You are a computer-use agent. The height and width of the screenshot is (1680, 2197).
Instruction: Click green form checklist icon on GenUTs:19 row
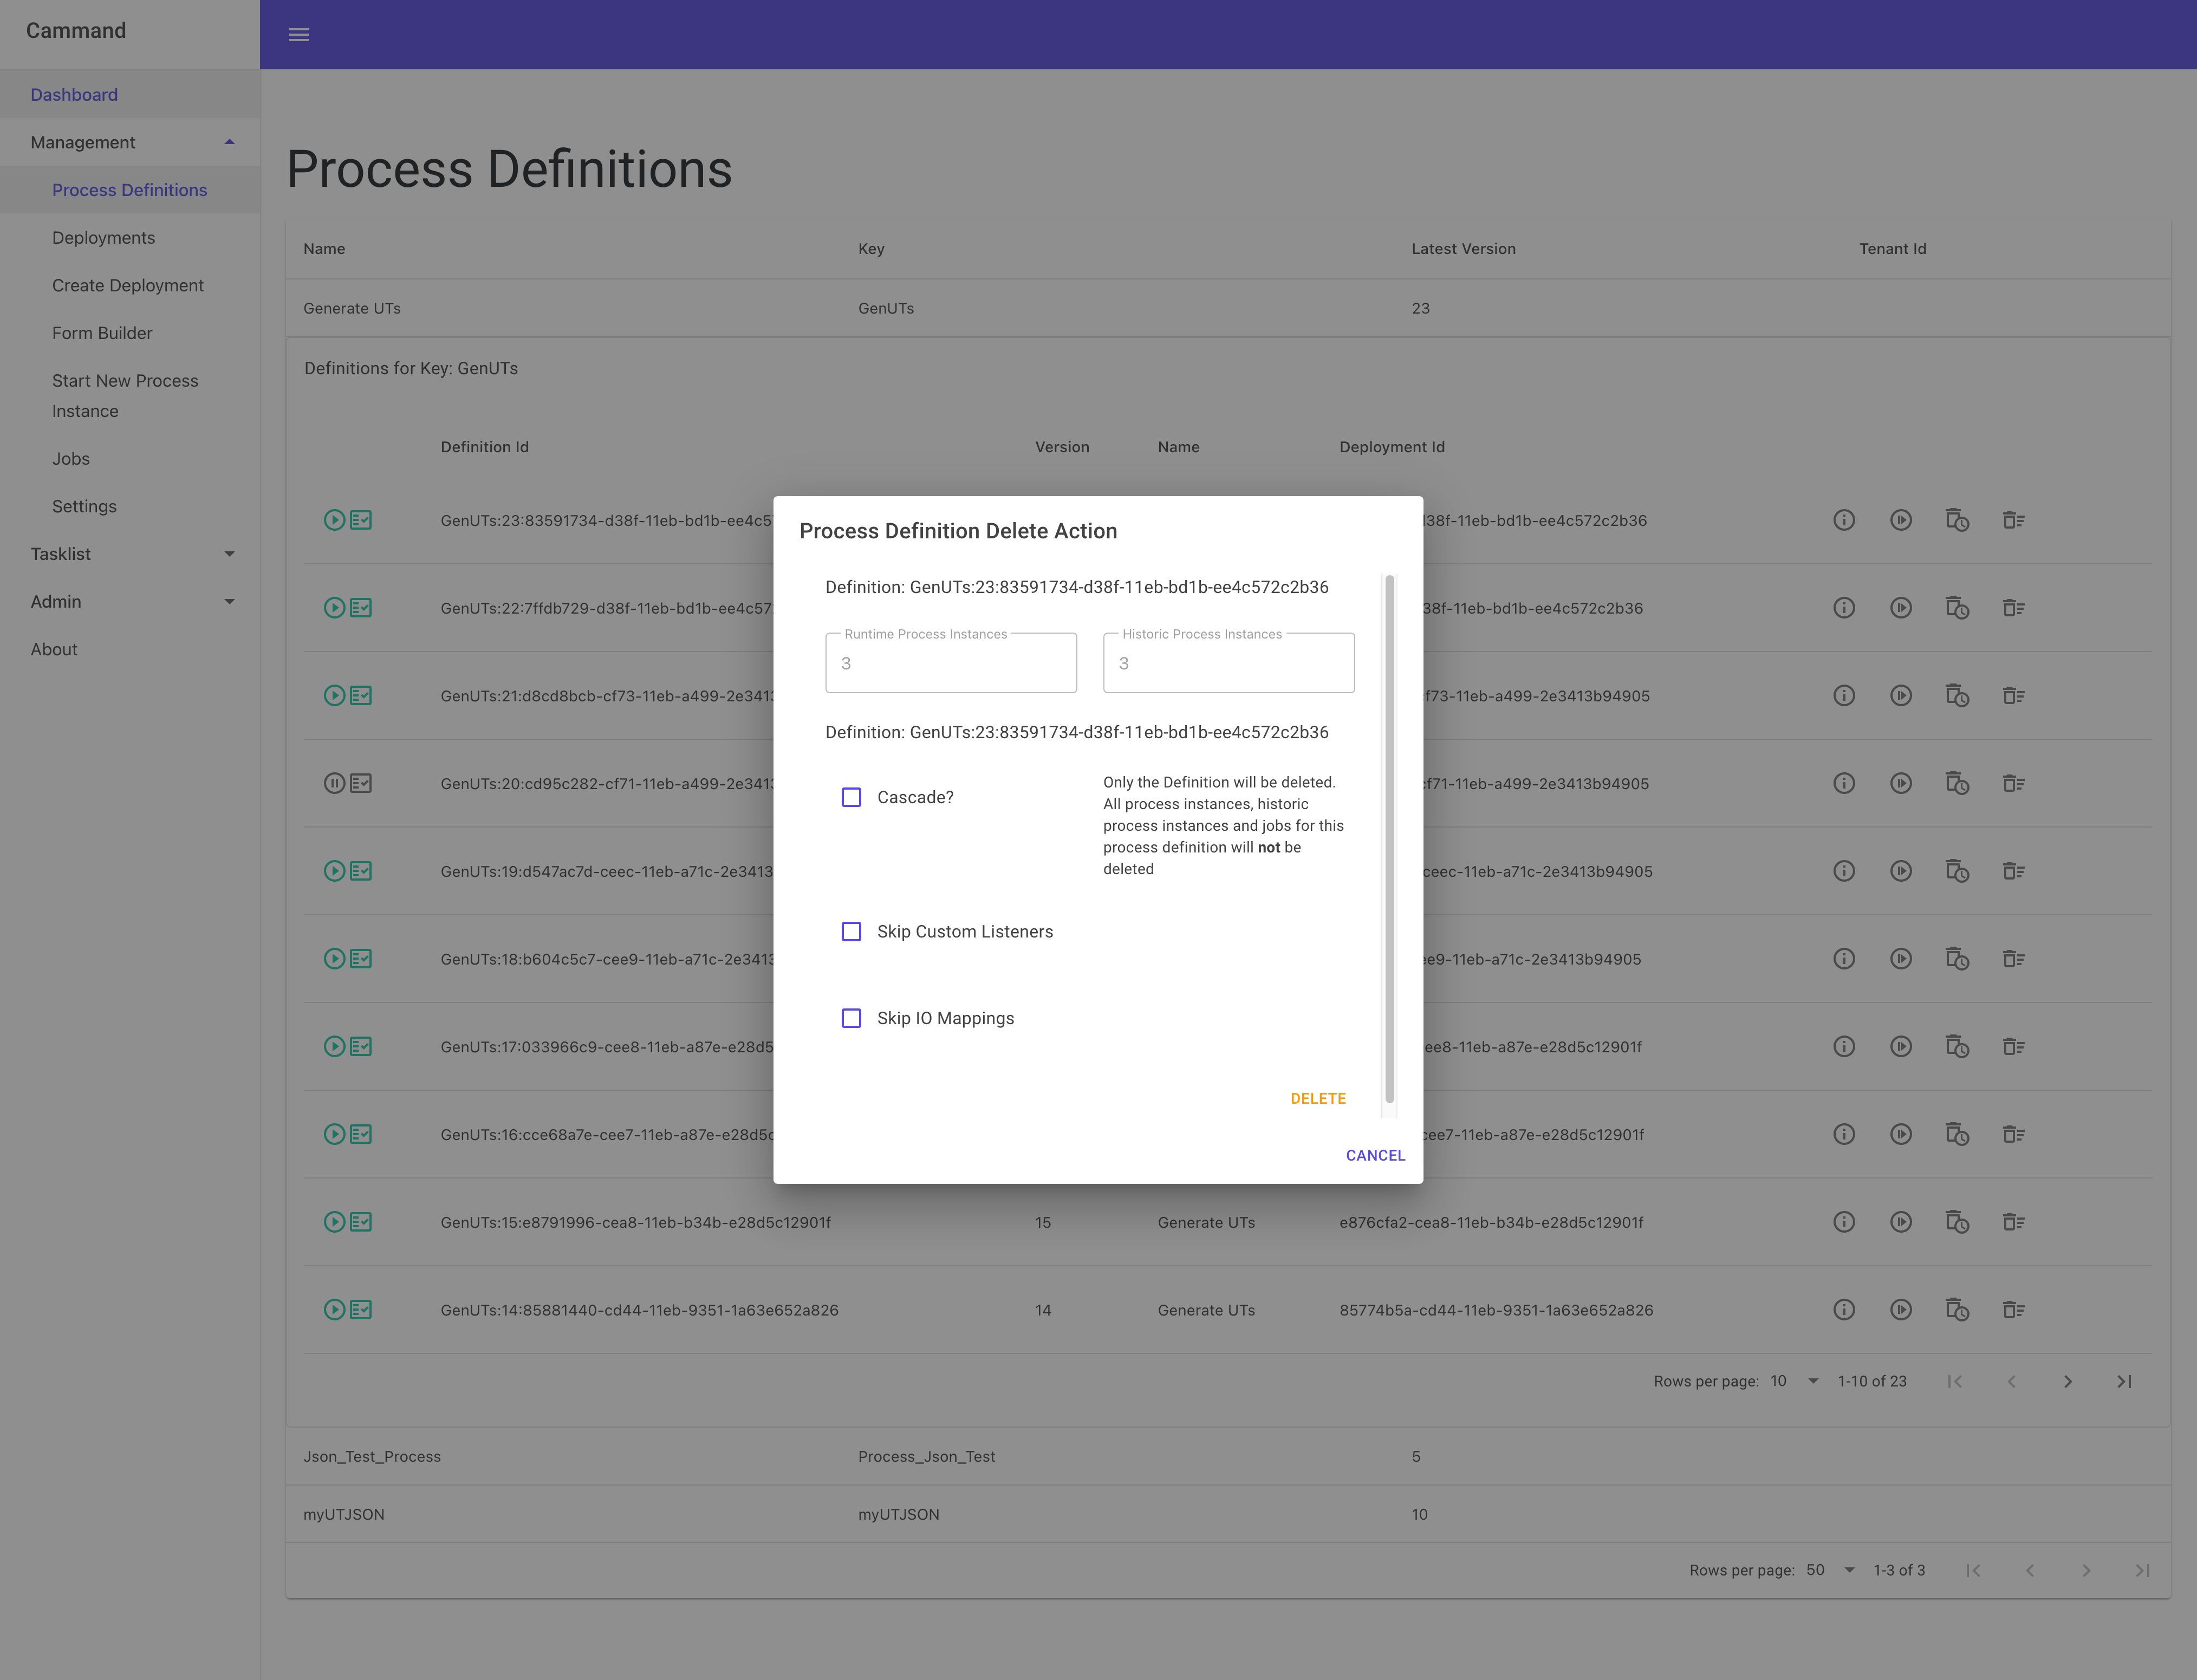pos(361,871)
